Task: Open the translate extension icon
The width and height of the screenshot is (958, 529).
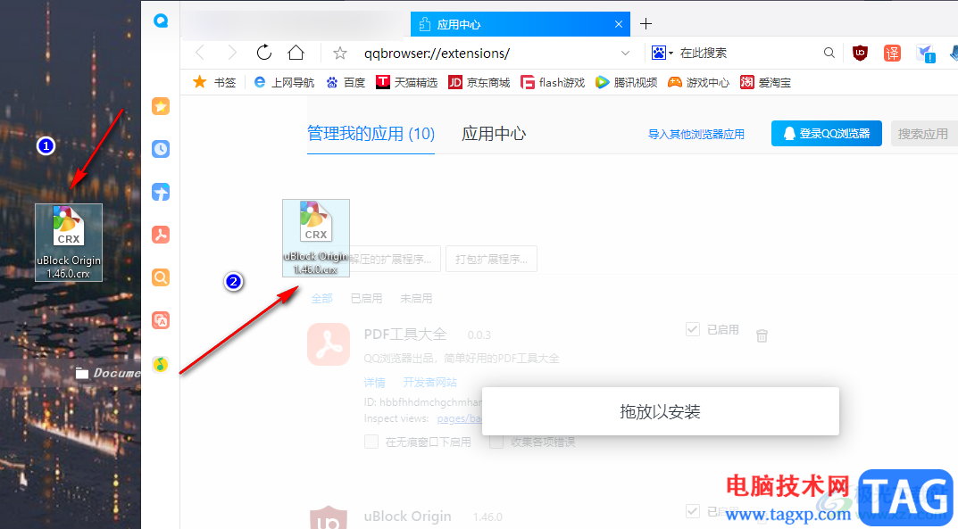Action: pos(892,54)
